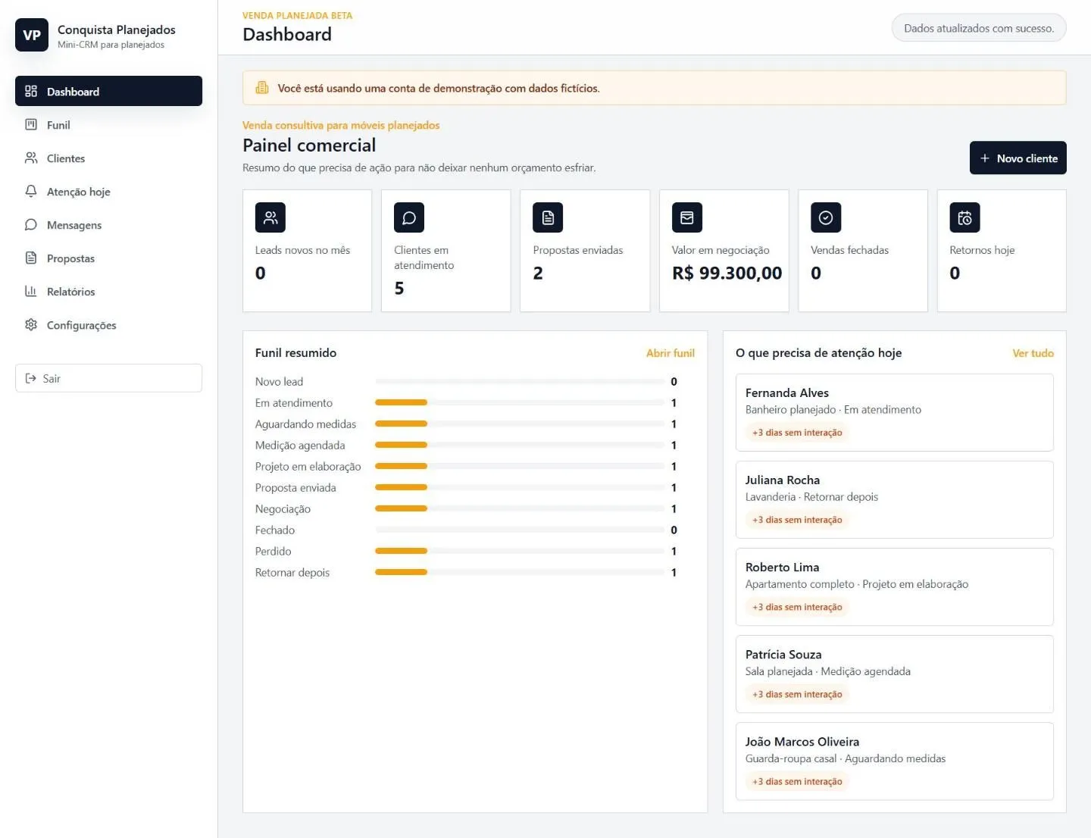Add a new client with Novo cliente
This screenshot has width=1091, height=838.
pyautogui.click(x=1018, y=158)
